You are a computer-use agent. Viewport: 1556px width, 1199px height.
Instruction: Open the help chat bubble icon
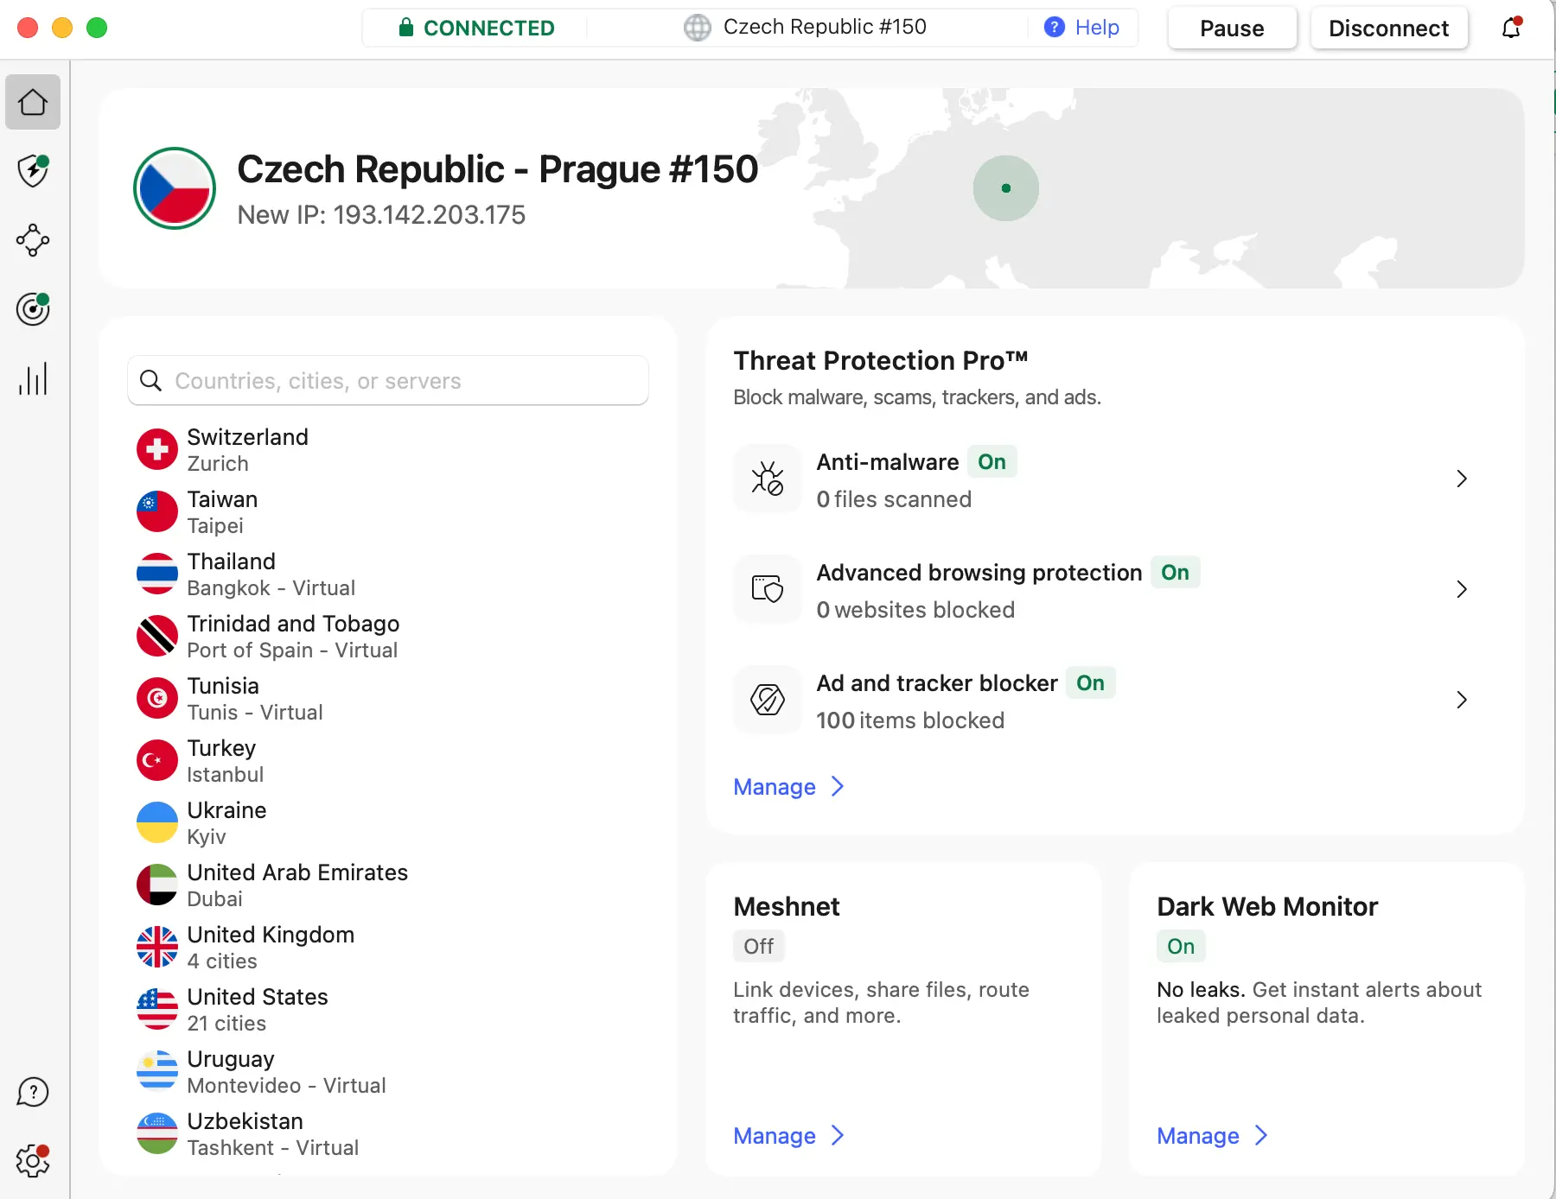(33, 1092)
